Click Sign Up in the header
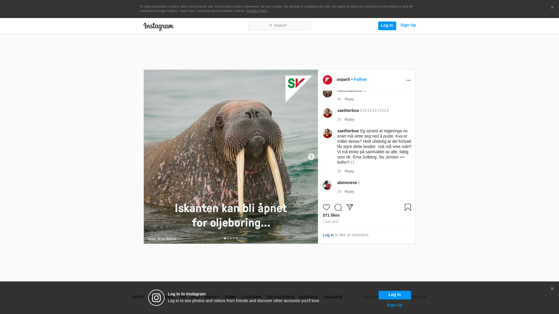Image resolution: width=559 pixels, height=314 pixels. click(408, 25)
